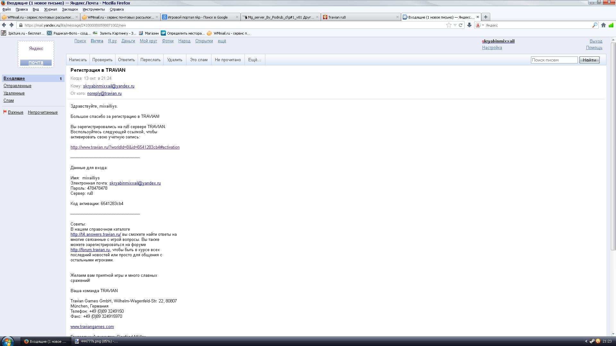The width and height of the screenshot is (616, 346).
Task: Click the Яндекс почта logo
Action: point(36,54)
